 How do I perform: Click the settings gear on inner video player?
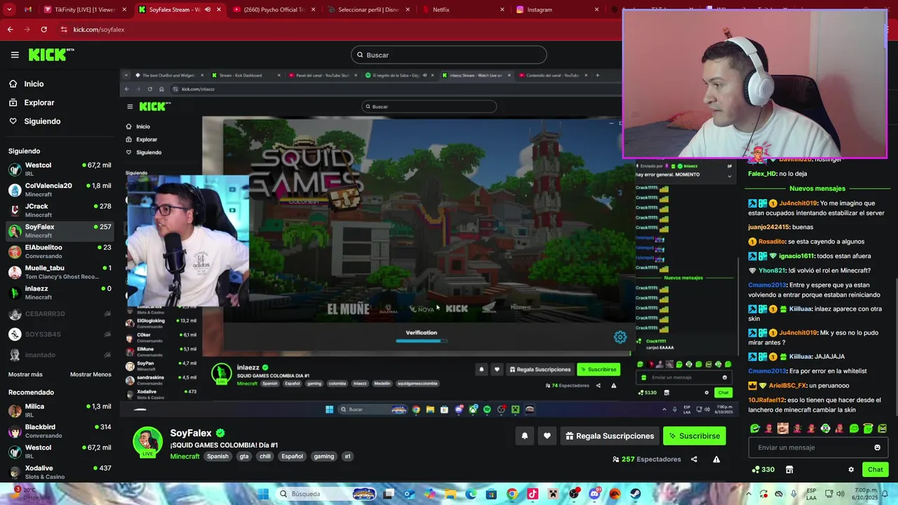(x=620, y=337)
